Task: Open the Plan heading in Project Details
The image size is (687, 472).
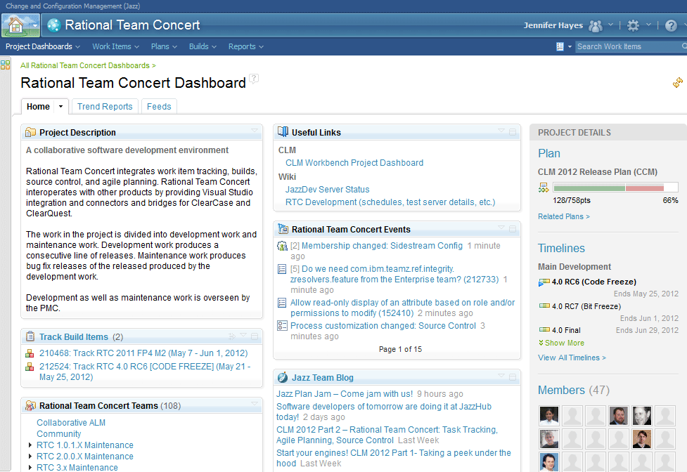Action: coord(549,154)
